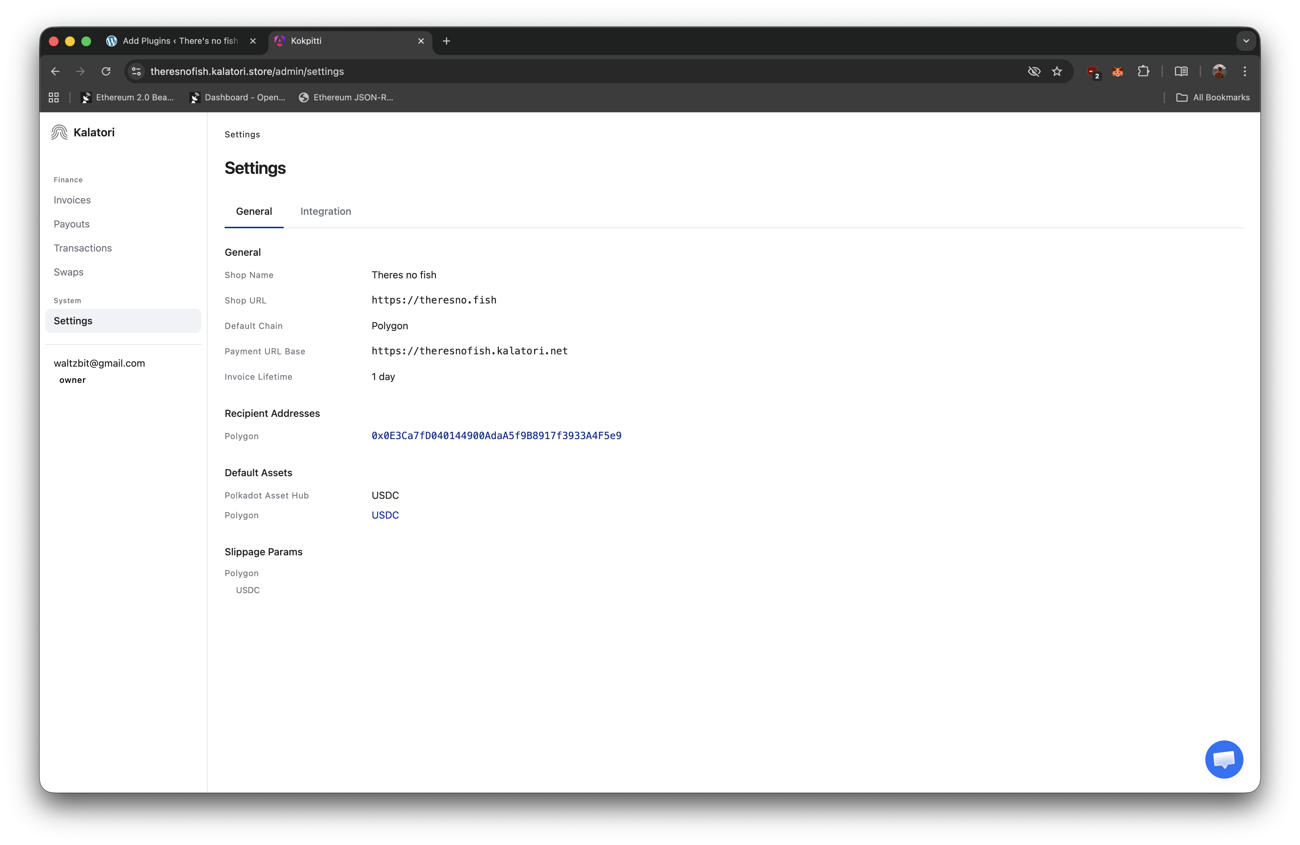Click the address bar URL field

click(x=492, y=72)
